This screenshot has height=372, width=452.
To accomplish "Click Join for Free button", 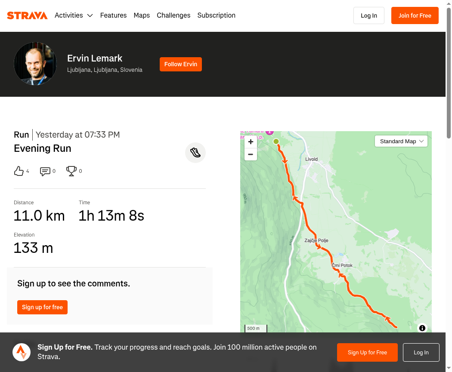I will click(x=415, y=15).
